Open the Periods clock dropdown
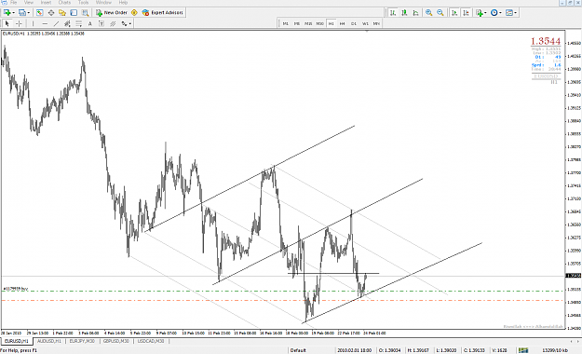The image size is (582, 354). coord(496,13)
